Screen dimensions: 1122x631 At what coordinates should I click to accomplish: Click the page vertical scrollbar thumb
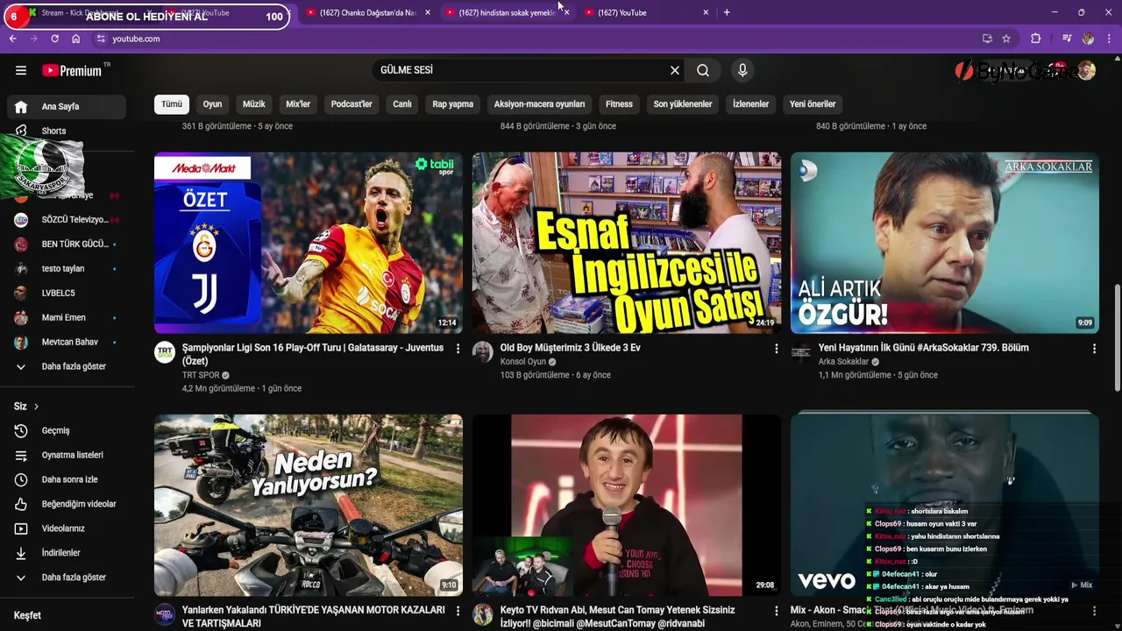point(1117,338)
